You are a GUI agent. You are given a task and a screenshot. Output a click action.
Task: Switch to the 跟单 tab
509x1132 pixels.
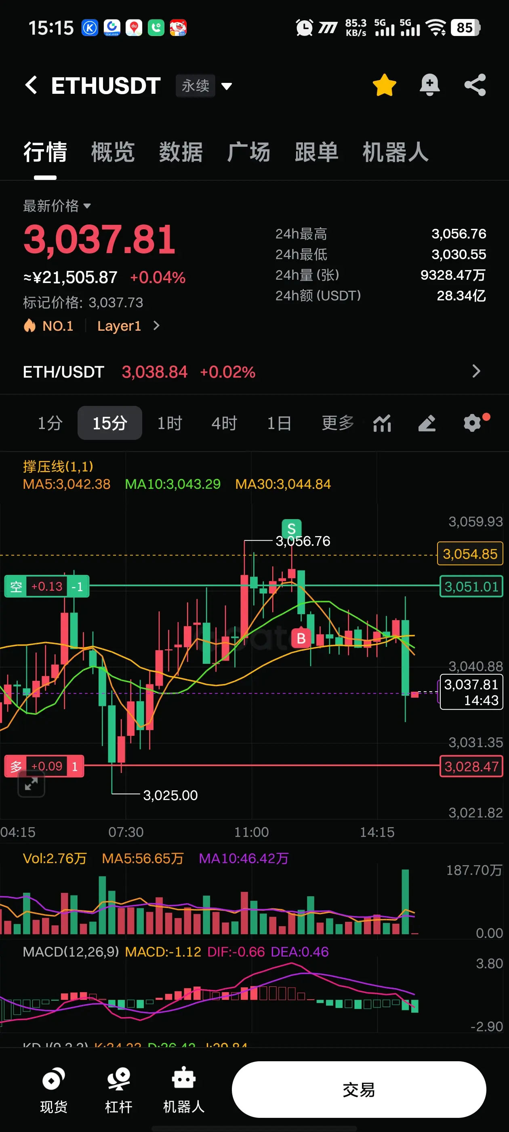tap(317, 152)
